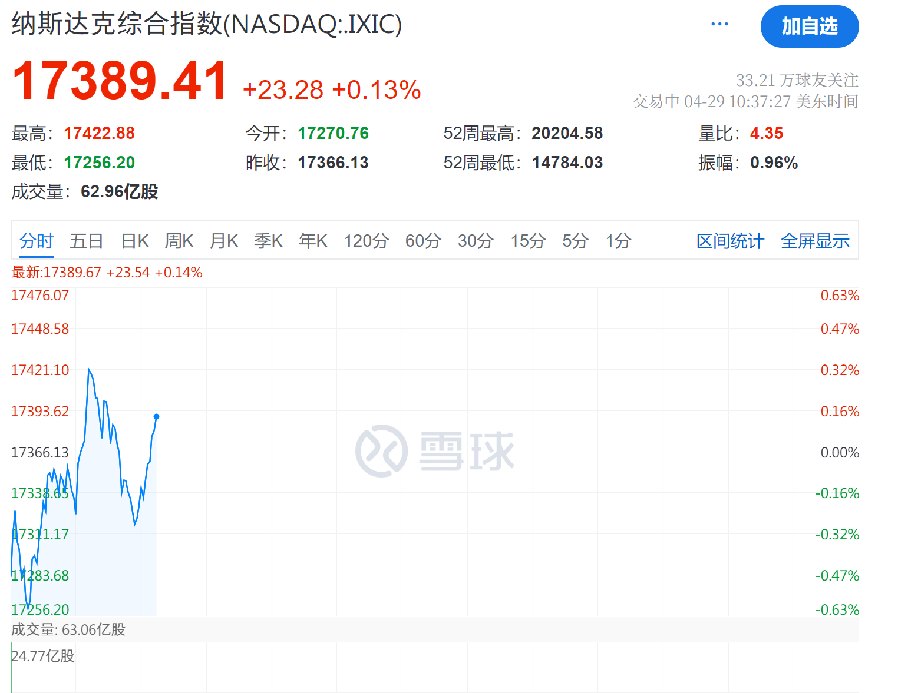Open the 15分 chart tab
Screen dimensions: 898x693
528,241
